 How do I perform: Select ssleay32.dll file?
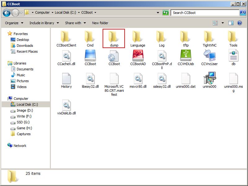(x=162, y=81)
